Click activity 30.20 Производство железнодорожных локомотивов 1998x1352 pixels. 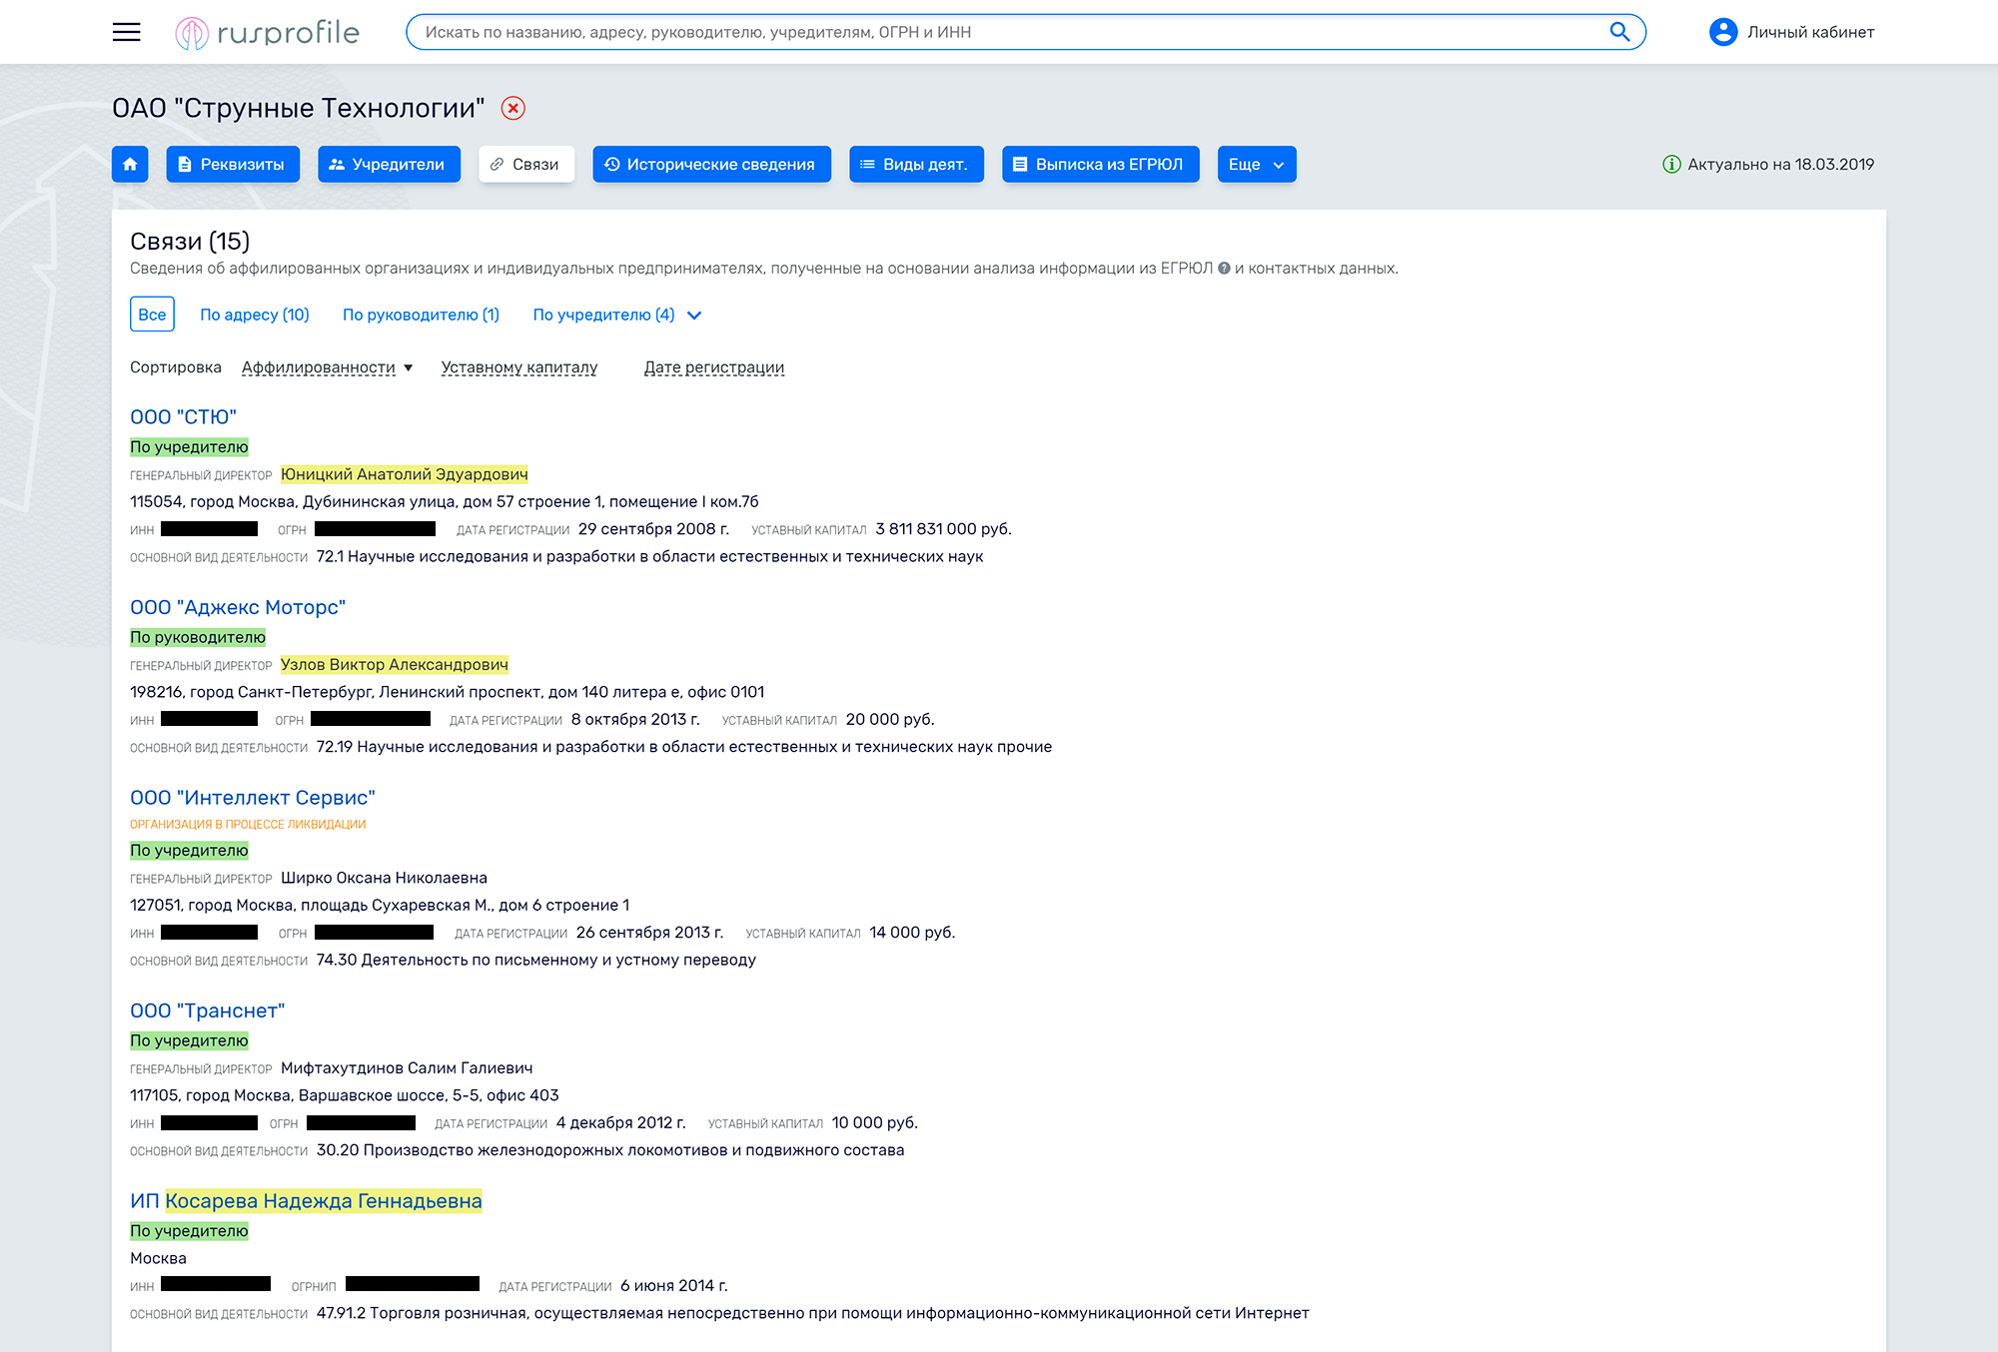[x=610, y=1150]
